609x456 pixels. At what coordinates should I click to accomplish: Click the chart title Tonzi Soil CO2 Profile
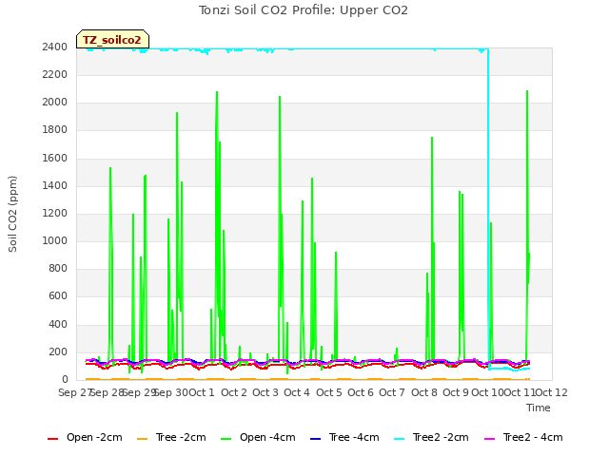coord(304,10)
